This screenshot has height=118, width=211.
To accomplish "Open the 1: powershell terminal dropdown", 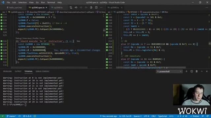I will click(x=169, y=71).
